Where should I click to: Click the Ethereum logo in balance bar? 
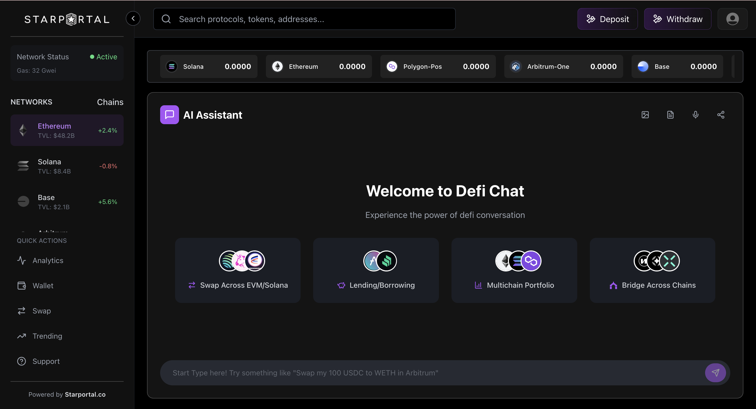point(277,66)
